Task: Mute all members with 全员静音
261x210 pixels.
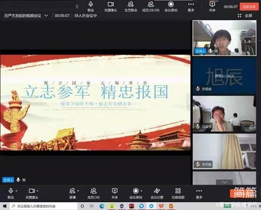Action: (x=130, y=6)
